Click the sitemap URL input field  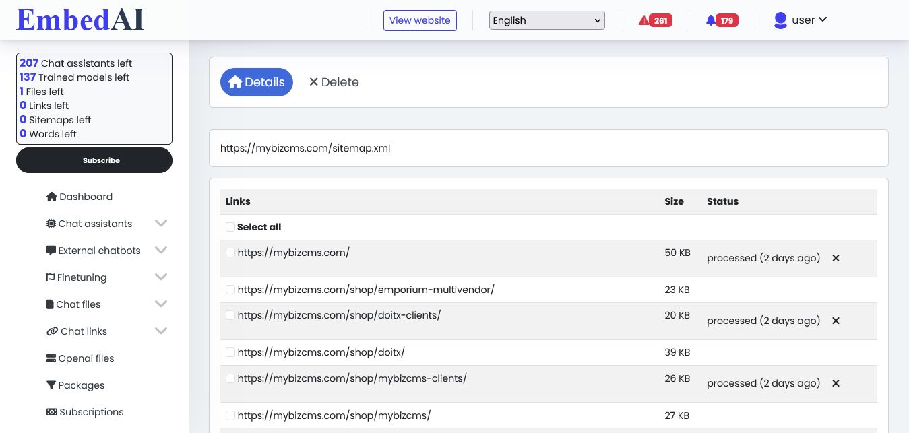(x=548, y=148)
